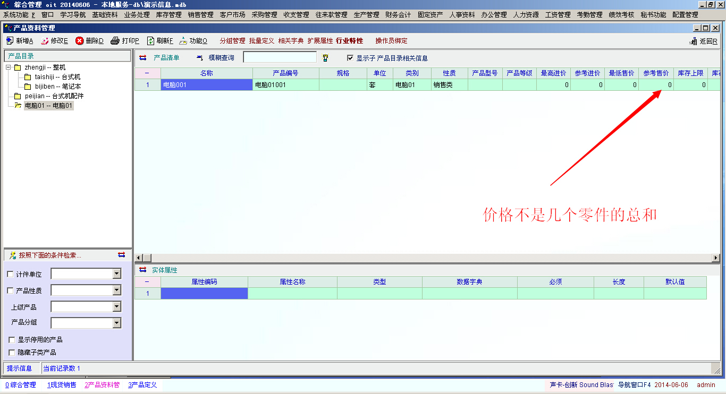Click the 刷新 (Refresh) toolbar icon
The width and height of the screenshot is (726, 394).
150,41
